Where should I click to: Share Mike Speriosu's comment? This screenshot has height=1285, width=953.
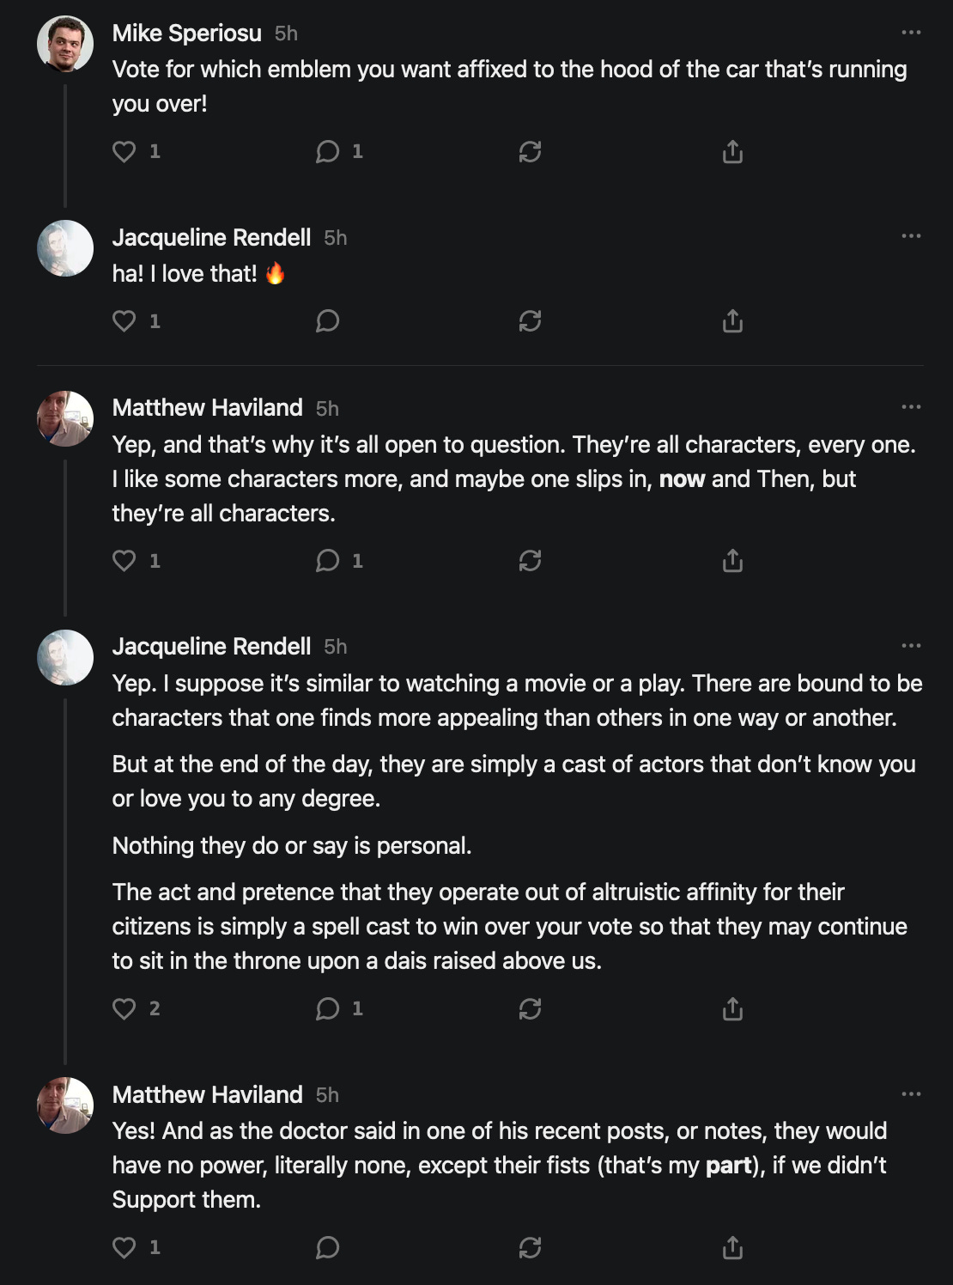point(732,152)
